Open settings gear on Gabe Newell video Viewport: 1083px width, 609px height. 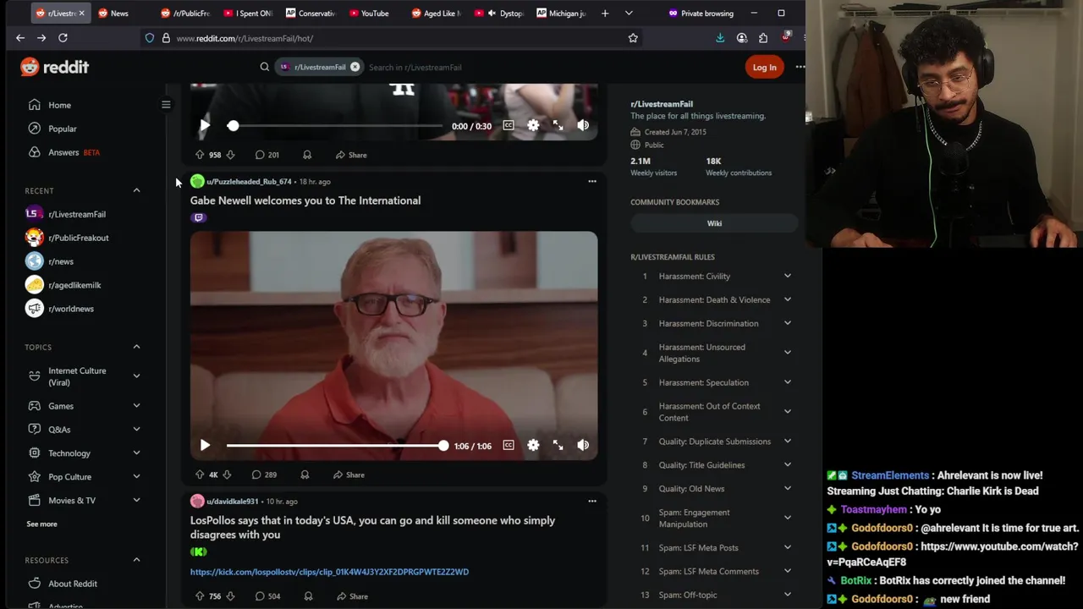coord(533,445)
